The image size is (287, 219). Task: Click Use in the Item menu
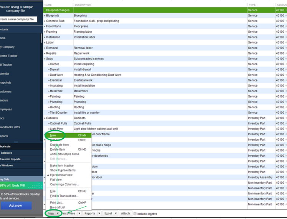click(x=53, y=191)
